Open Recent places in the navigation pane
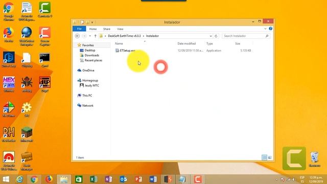Image resolution: width=327 pixels, height=184 pixels. pyautogui.click(x=93, y=60)
